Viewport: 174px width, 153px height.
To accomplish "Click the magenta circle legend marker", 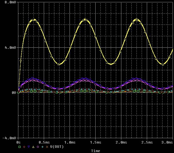I will 38,147.
